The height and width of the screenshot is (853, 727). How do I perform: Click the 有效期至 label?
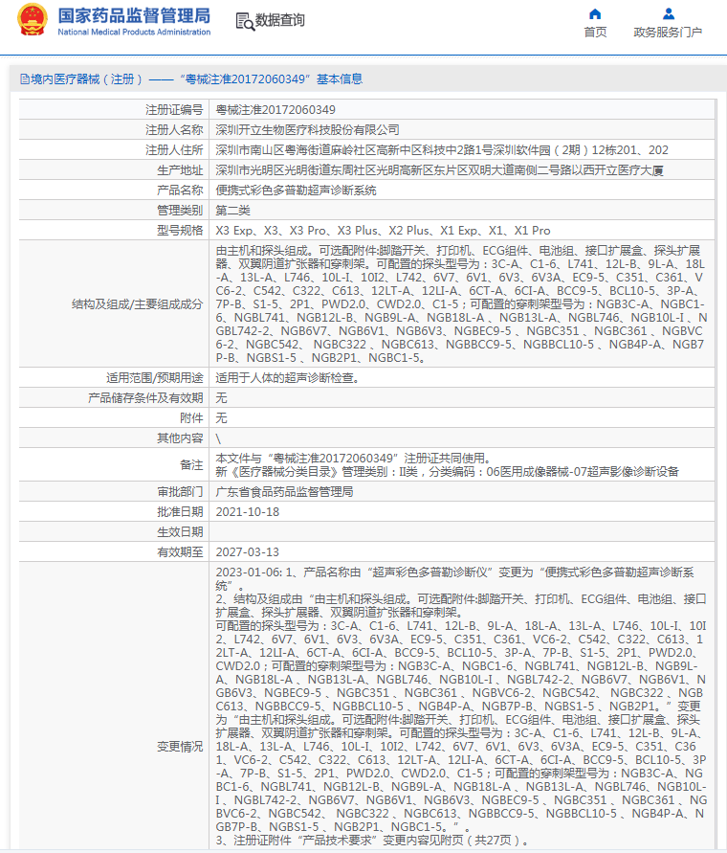pos(180,552)
